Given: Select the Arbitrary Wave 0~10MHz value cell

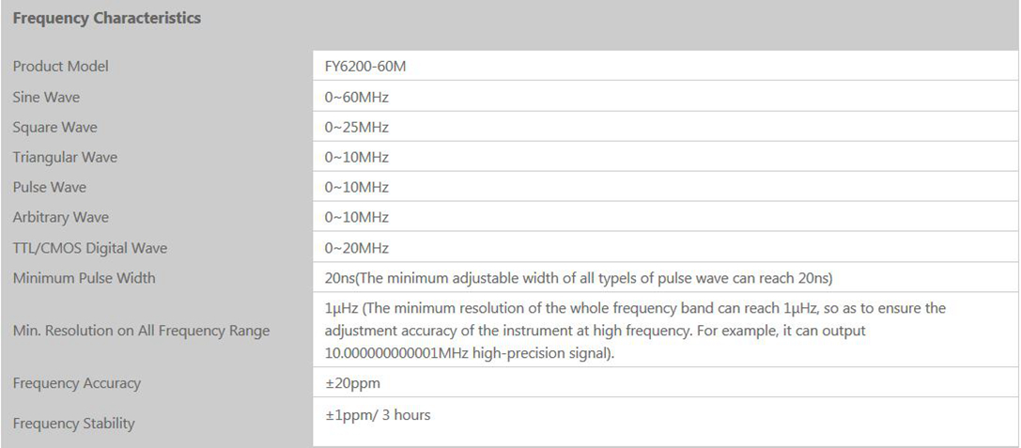Looking at the screenshot, I should click(356, 217).
